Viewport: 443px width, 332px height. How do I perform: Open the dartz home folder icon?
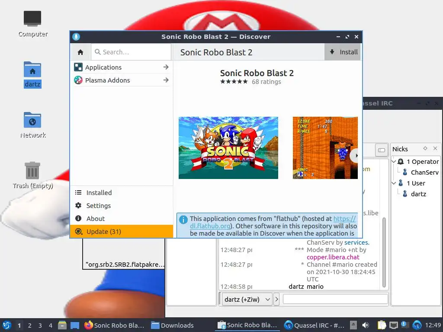[32, 74]
